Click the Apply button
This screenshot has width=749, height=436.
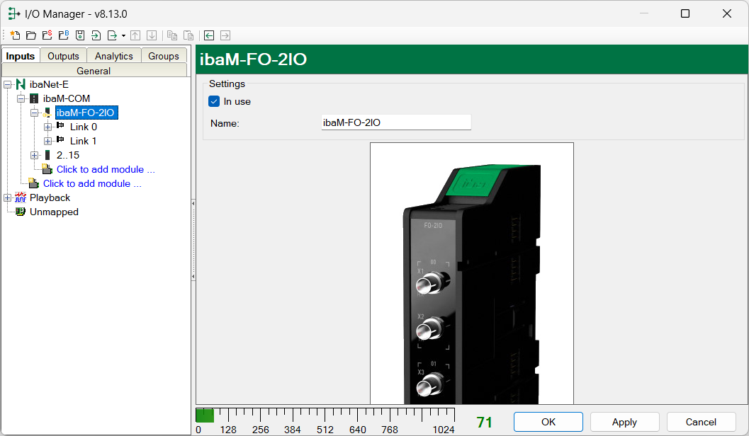coord(625,422)
